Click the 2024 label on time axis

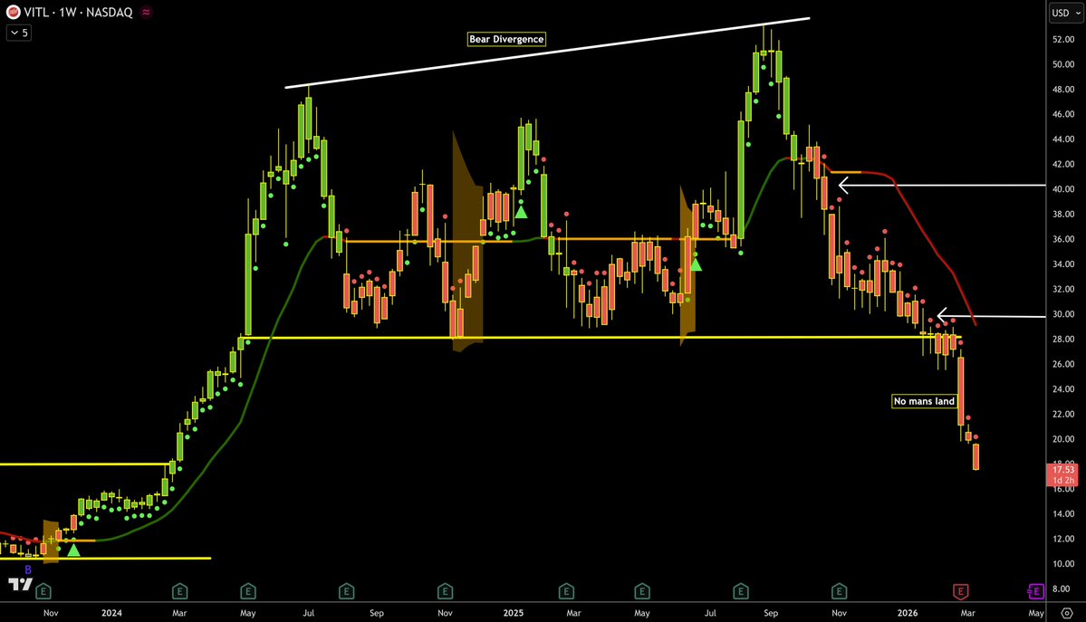pos(111,613)
